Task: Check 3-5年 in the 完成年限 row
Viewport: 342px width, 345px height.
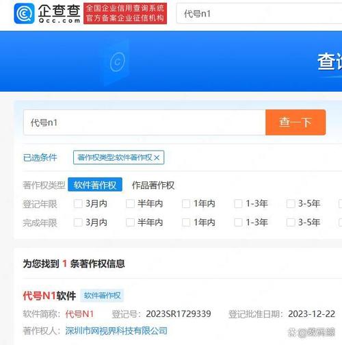Action: pos(291,222)
